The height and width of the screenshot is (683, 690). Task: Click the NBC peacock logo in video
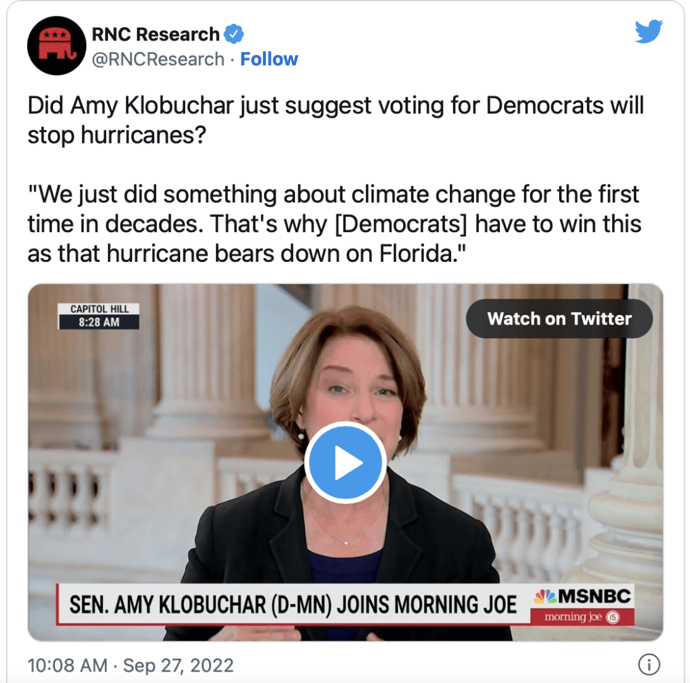pyautogui.click(x=545, y=596)
